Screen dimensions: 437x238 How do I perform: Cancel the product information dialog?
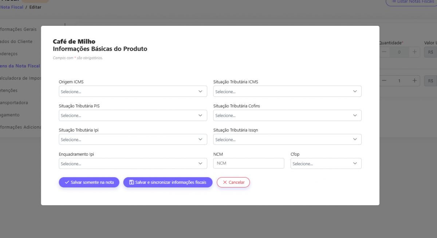pos(233,182)
